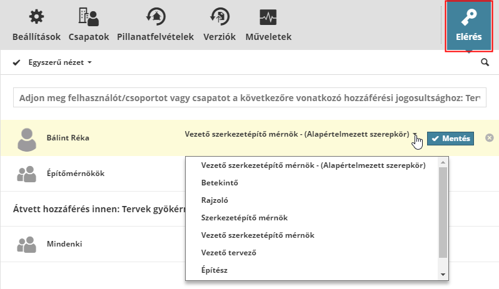Click Bálint Réka user avatar icon
This screenshot has height=289, width=499.
[26, 139]
